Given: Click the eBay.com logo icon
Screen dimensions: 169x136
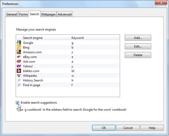Looking at the screenshot, I should (19, 57).
